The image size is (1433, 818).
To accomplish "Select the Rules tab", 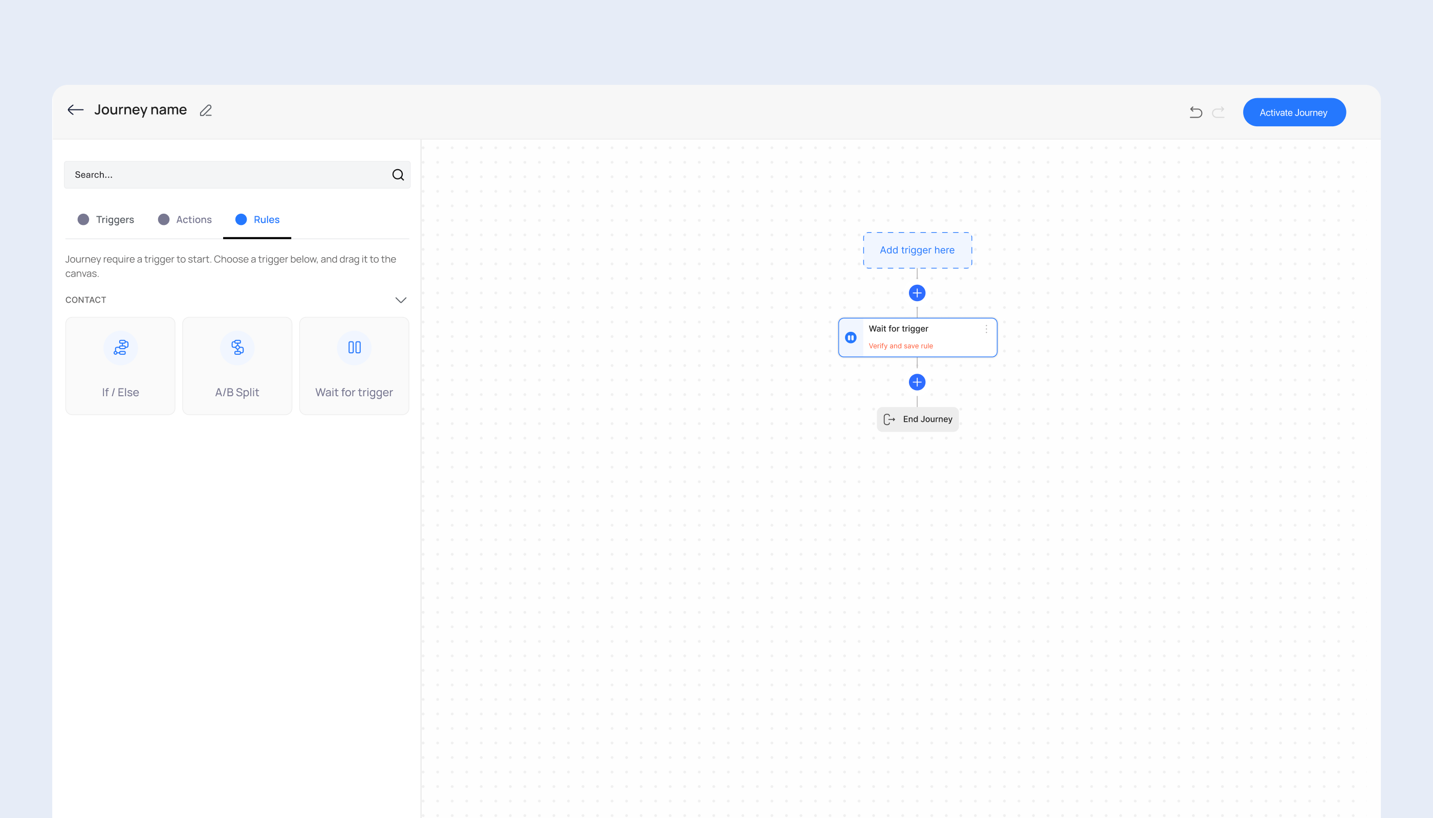I will pos(257,220).
